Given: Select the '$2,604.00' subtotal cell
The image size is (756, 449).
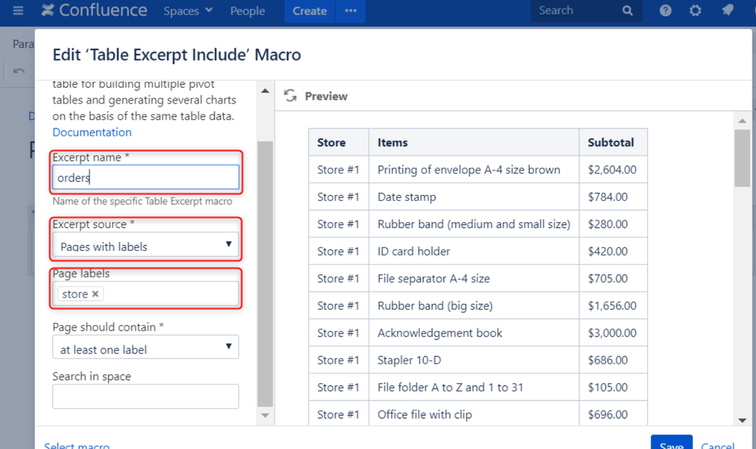Looking at the screenshot, I should coord(613,169).
